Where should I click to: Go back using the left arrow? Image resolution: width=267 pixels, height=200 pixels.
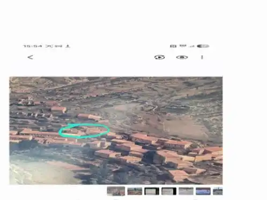(x=31, y=57)
